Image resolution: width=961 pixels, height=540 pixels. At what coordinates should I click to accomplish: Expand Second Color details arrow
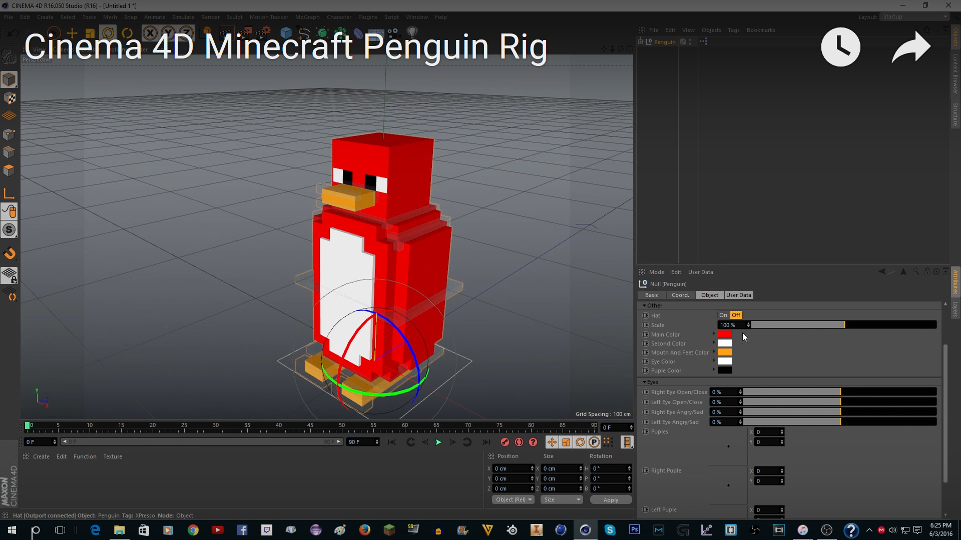pyautogui.click(x=714, y=342)
